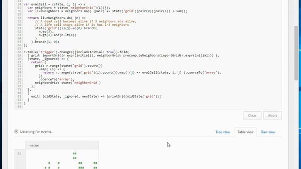Click the Clear button

pos(252,115)
